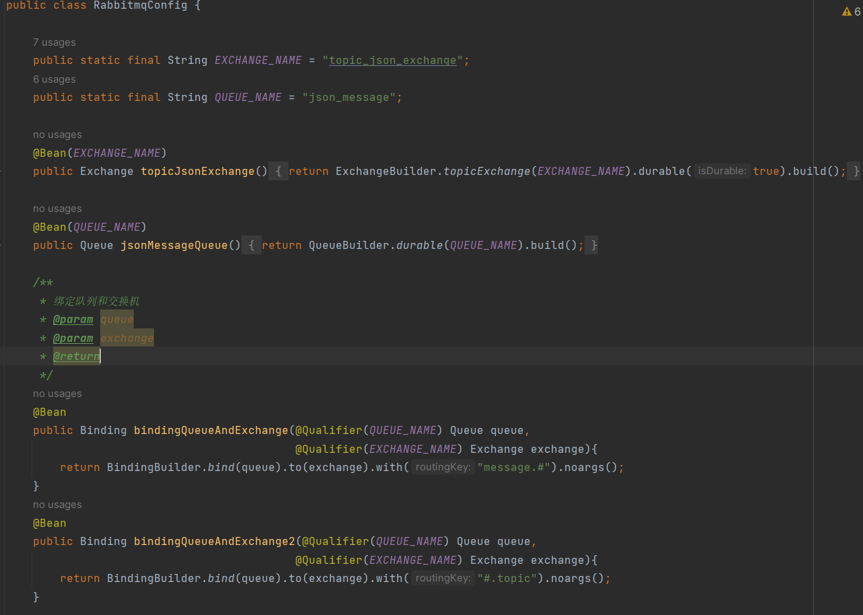The height and width of the screenshot is (615, 863).
Task: Expand folded opening brace of topicJsonExchange method
Action: point(278,172)
